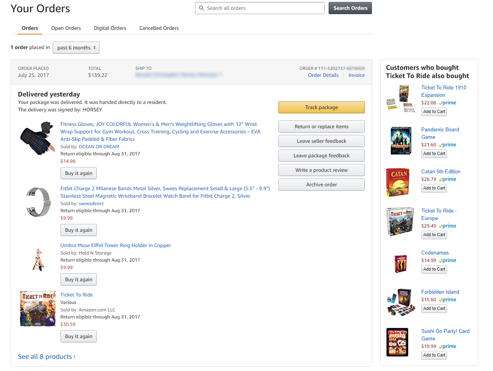
Task: Open the Catan box thumbnail
Action: click(x=398, y=182)
